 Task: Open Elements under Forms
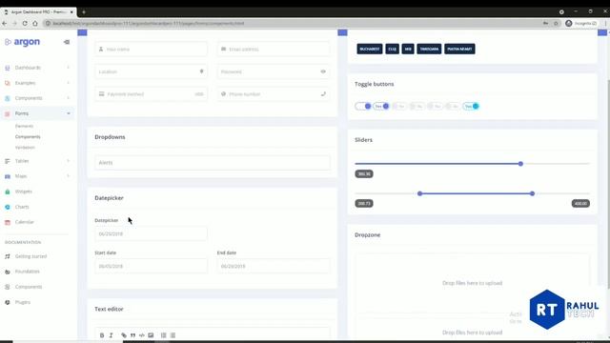tap(24, 126)
